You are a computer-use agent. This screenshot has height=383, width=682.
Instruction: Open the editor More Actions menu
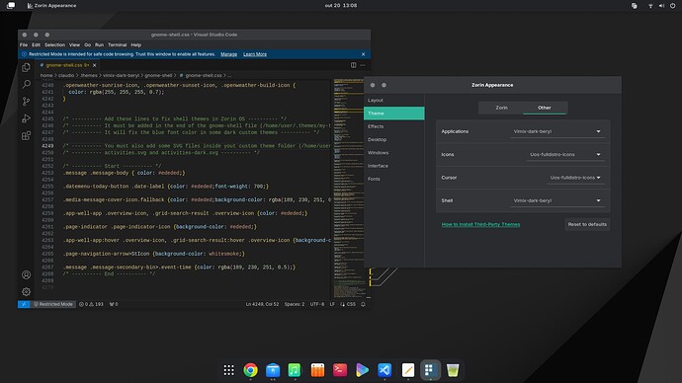click(363, 65)
